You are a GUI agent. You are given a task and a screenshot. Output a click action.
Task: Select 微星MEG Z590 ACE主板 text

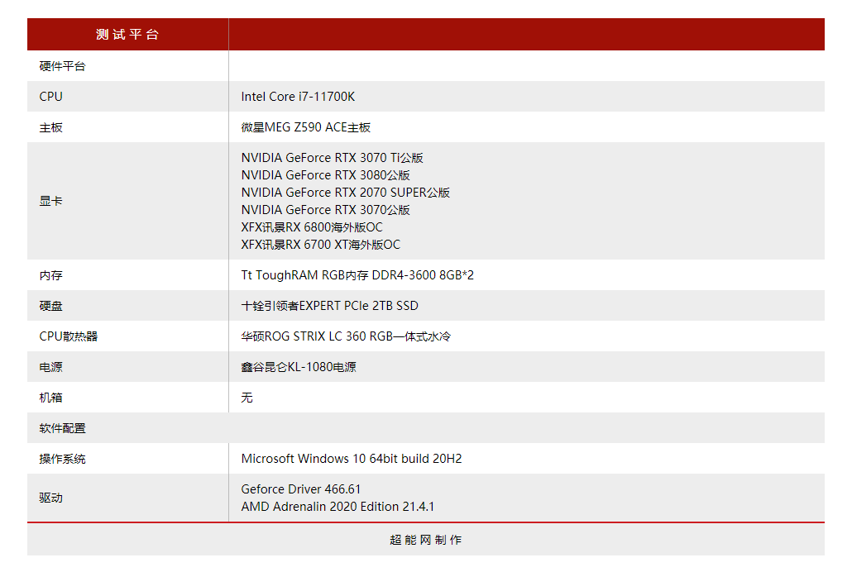(306, 127)
